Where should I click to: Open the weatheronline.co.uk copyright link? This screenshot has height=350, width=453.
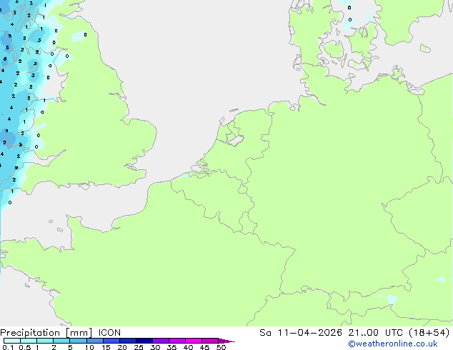pyautogui.click(x=393, y=344)
